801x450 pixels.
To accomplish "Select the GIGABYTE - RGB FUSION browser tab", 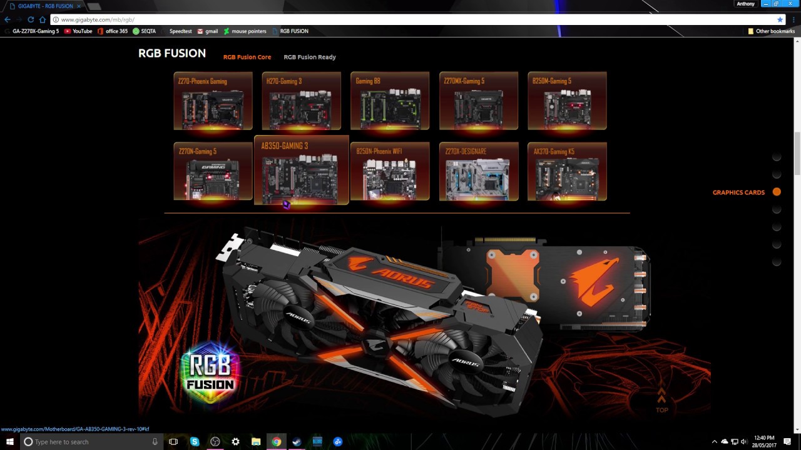I will 44,6.
